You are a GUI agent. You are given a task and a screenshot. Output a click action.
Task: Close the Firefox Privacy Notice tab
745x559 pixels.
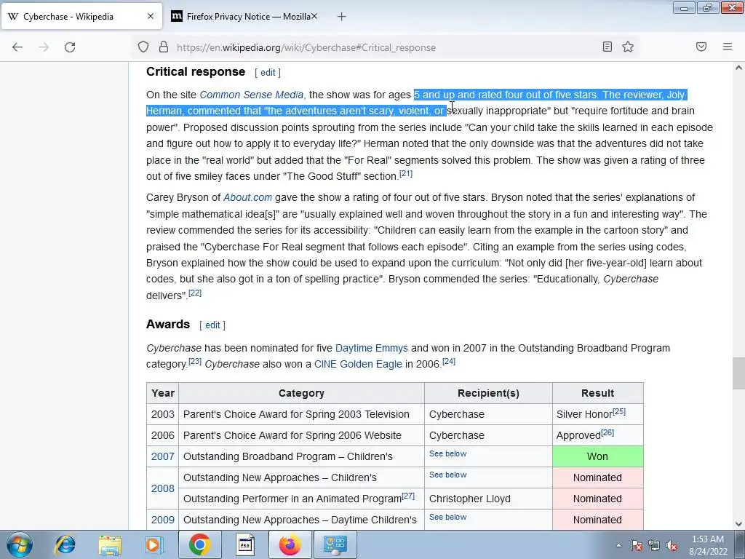point(314,16)
